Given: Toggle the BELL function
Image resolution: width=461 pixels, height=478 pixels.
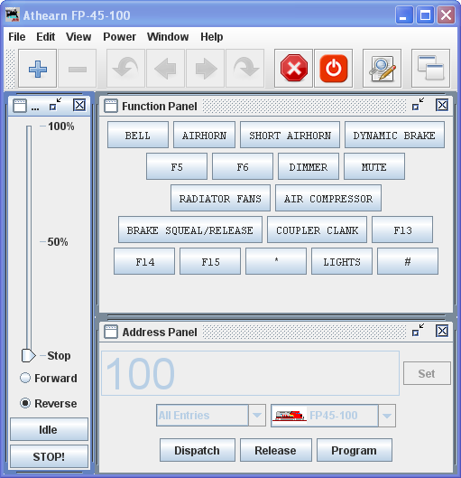Looking at the screenshot, I should pos(138,135).
